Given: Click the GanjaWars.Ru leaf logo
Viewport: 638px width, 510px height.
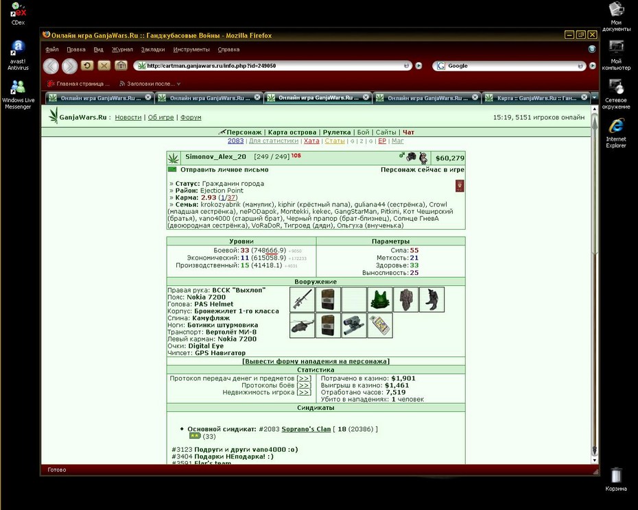Looking at the screenshot, I should pos(54,116).
